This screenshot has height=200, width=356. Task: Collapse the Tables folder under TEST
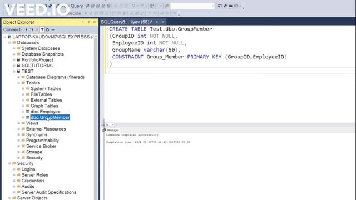[18, 83]
